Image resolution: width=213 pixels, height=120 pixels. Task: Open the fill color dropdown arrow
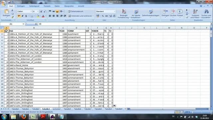[40, 16]
